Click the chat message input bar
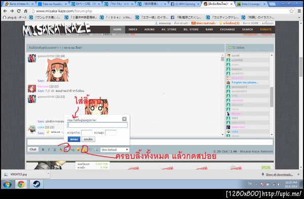The width and height of the screenshot is (304, 199). (x=150, y=142)
